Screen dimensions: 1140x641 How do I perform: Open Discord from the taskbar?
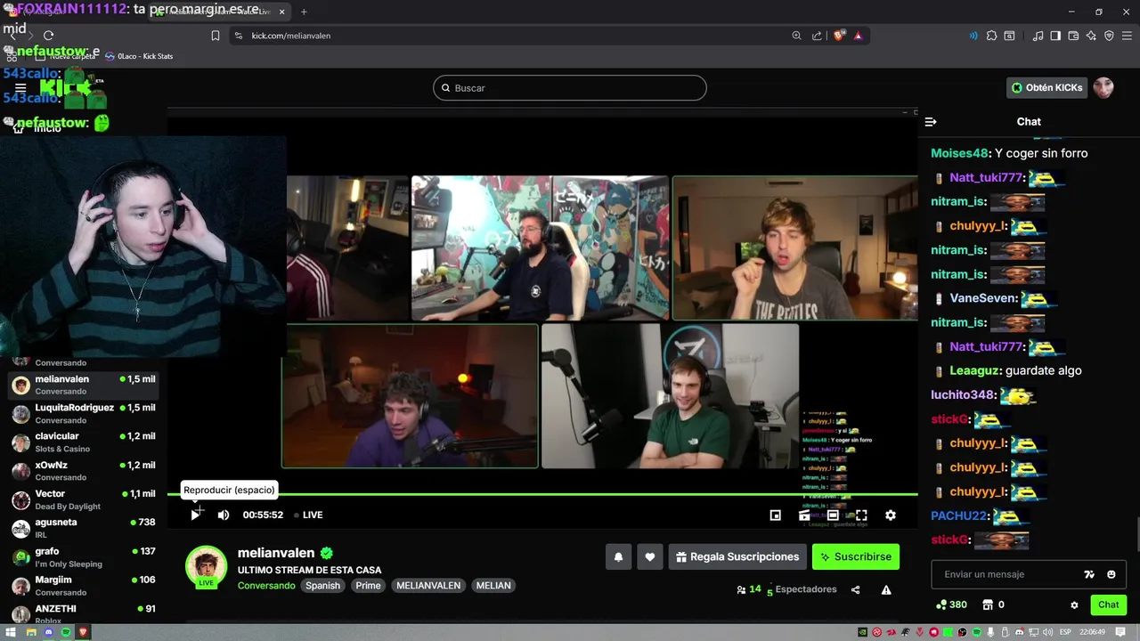click(48, 632)
